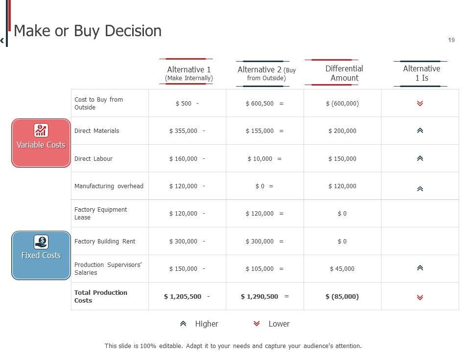This screenshot has height=352, width=470.
Task: Click the slide number 19
Action: click(451, 40)
